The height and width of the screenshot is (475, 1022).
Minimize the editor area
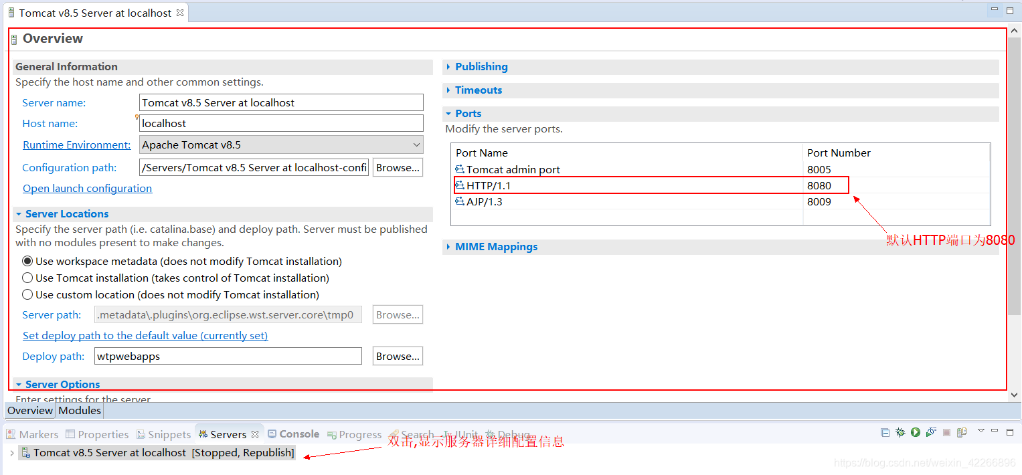click(x=995, y=10)
